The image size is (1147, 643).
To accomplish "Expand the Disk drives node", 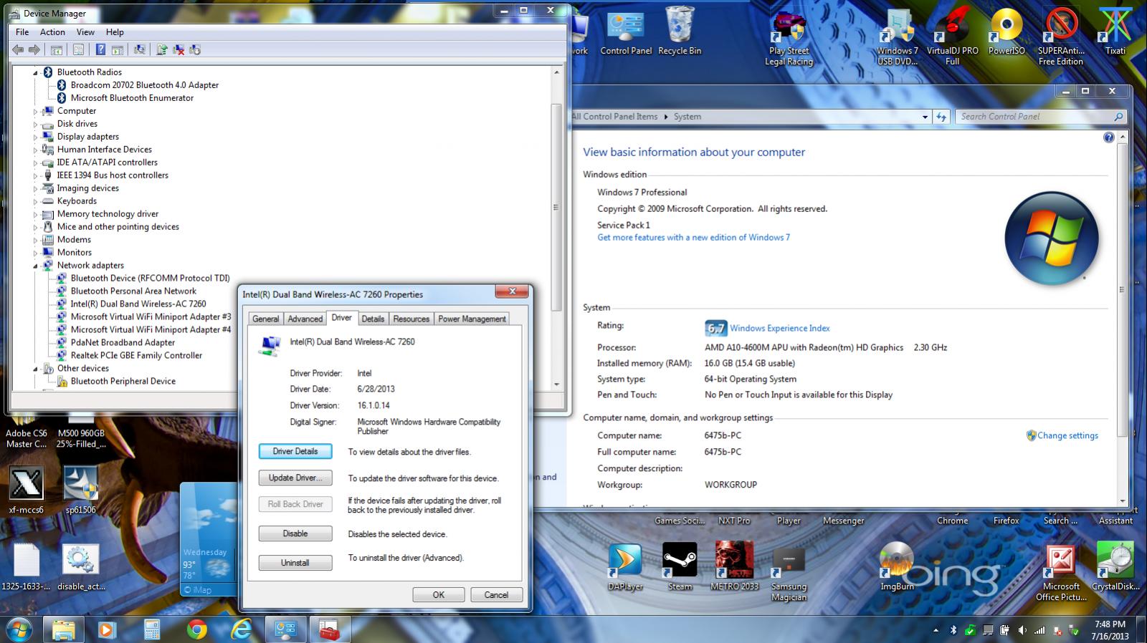I will [x=35, y=124].
